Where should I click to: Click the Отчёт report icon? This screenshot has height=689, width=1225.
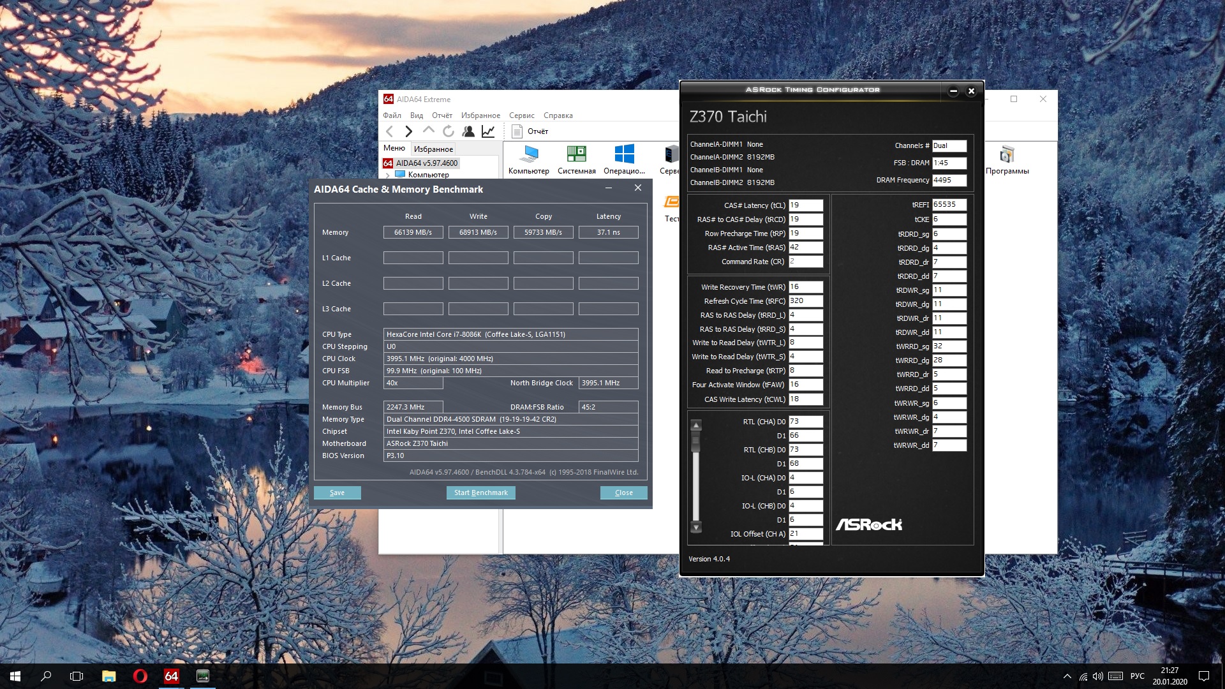[517, 131]
